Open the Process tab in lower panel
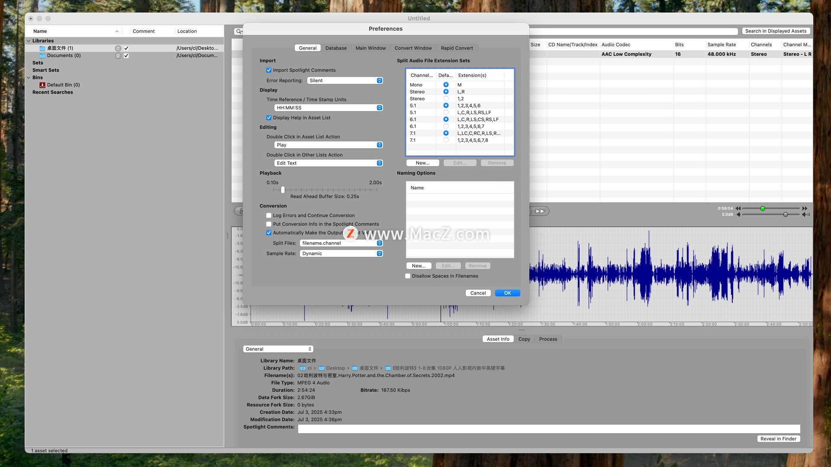Viewport: 831px width, 467px height. 548,339
